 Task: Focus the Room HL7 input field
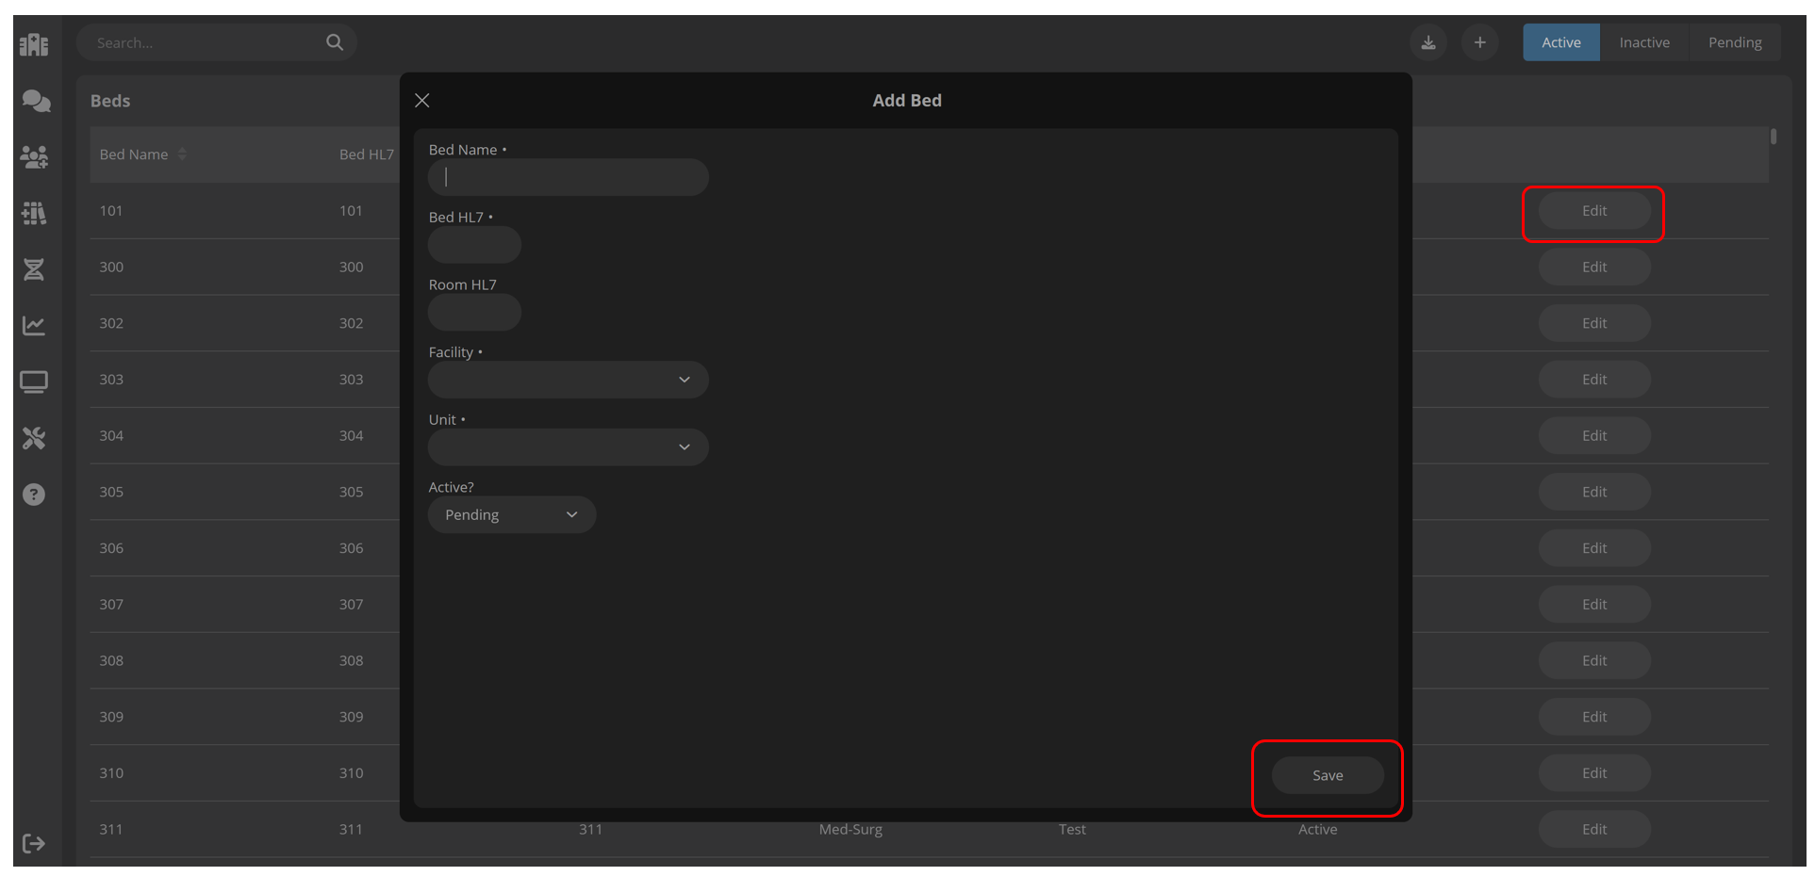point(474,313)
